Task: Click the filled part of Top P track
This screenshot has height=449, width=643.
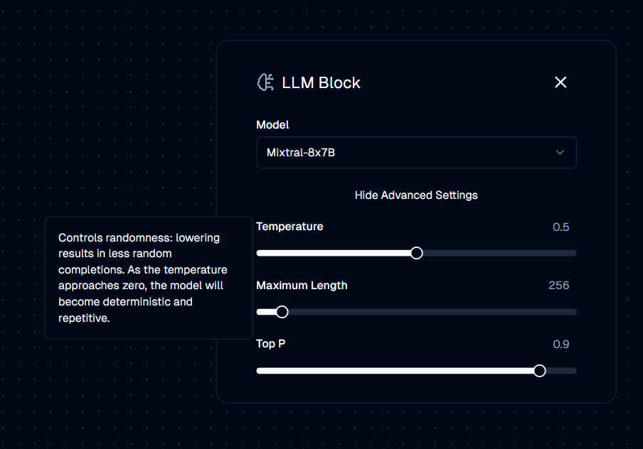Action: (x=395, y=371)
